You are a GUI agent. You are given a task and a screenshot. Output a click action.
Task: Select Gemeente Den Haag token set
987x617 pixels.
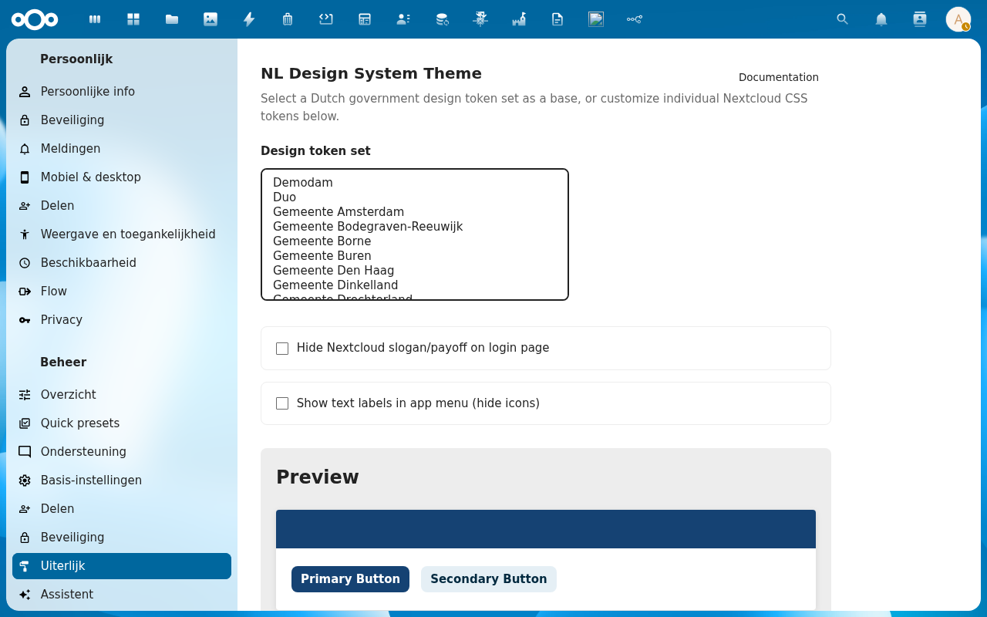pos(414,271)
